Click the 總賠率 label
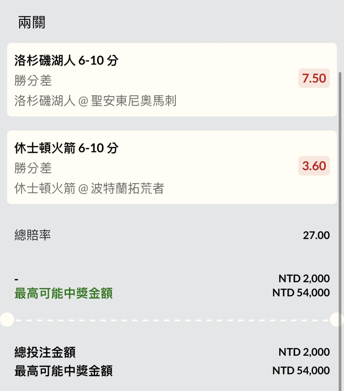Viewport: 344px width, 391px height. (32, 235)
